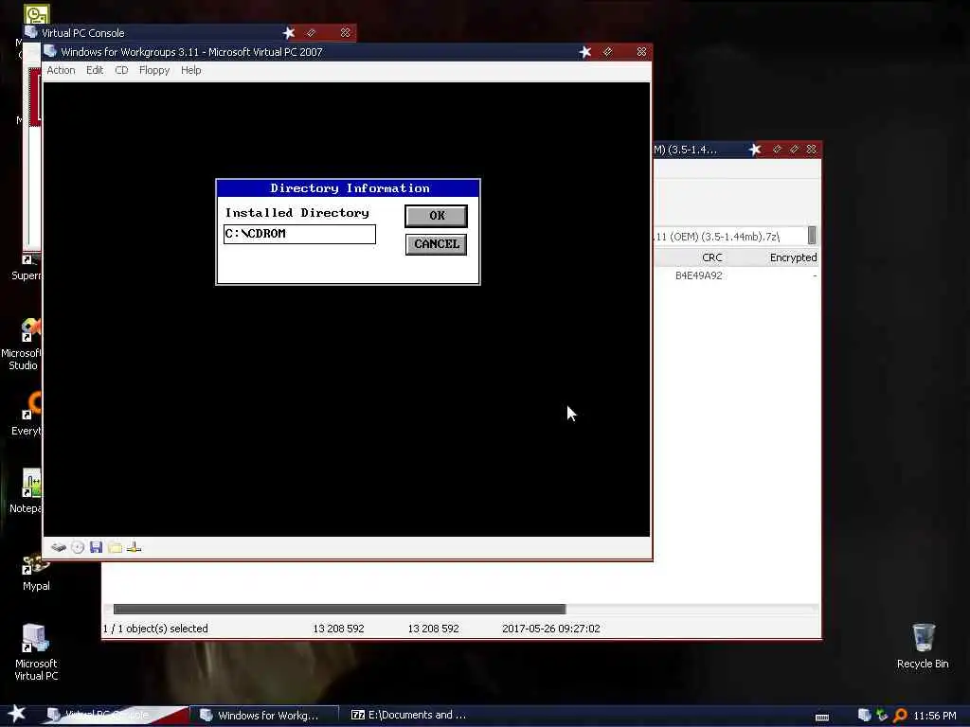
Task: Click the horizontal scrollbar thumb in 7-Zip window
Action: (x=339, y=609)
